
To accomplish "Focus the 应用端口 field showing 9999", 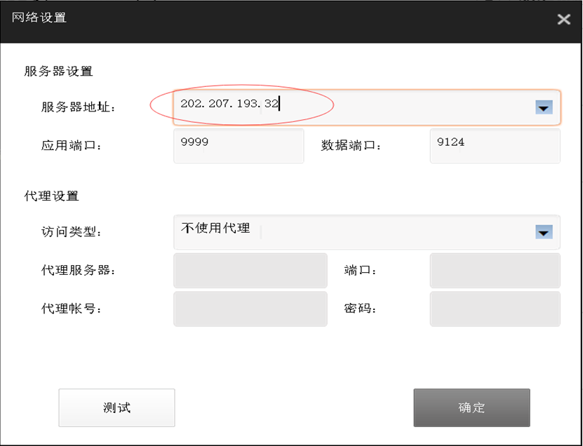I will click(239, 146).
